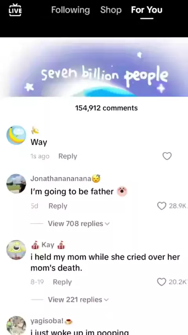The image size is (188, 335).
Task: Open Jonathanananana's profile avatar
Action: [16, 184]
